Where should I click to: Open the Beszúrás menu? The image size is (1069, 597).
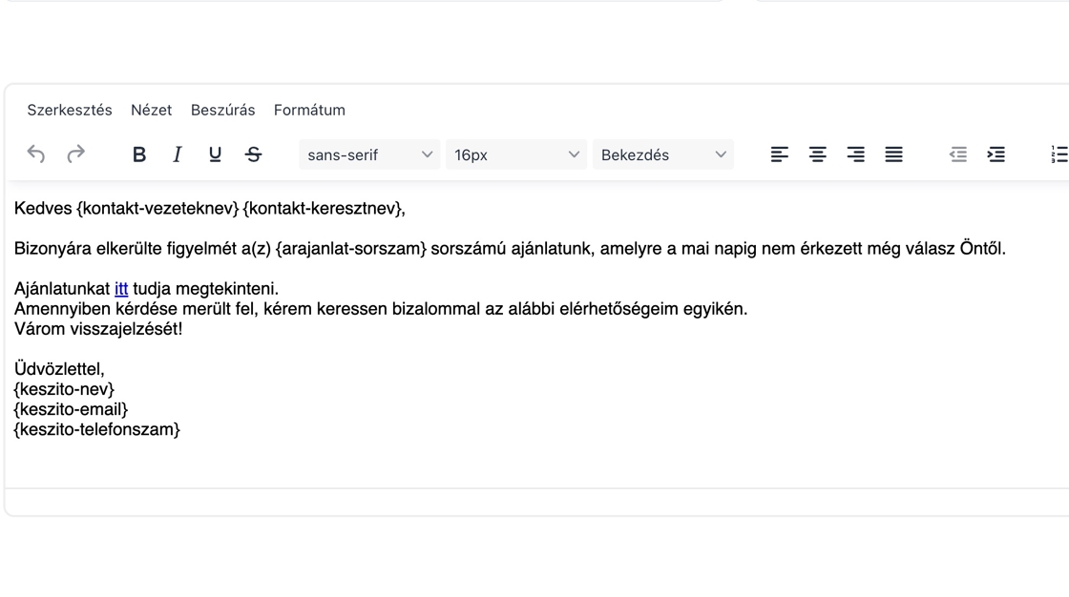(x=222, y=110)
